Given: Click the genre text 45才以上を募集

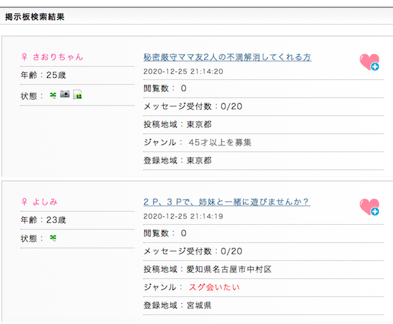Looking at the screenshot, I should point(220,142).
